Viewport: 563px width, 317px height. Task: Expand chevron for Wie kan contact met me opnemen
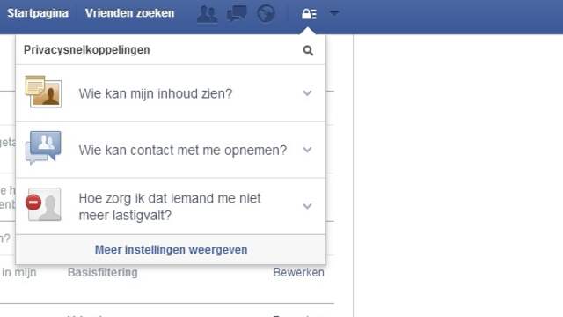point(307,150)
